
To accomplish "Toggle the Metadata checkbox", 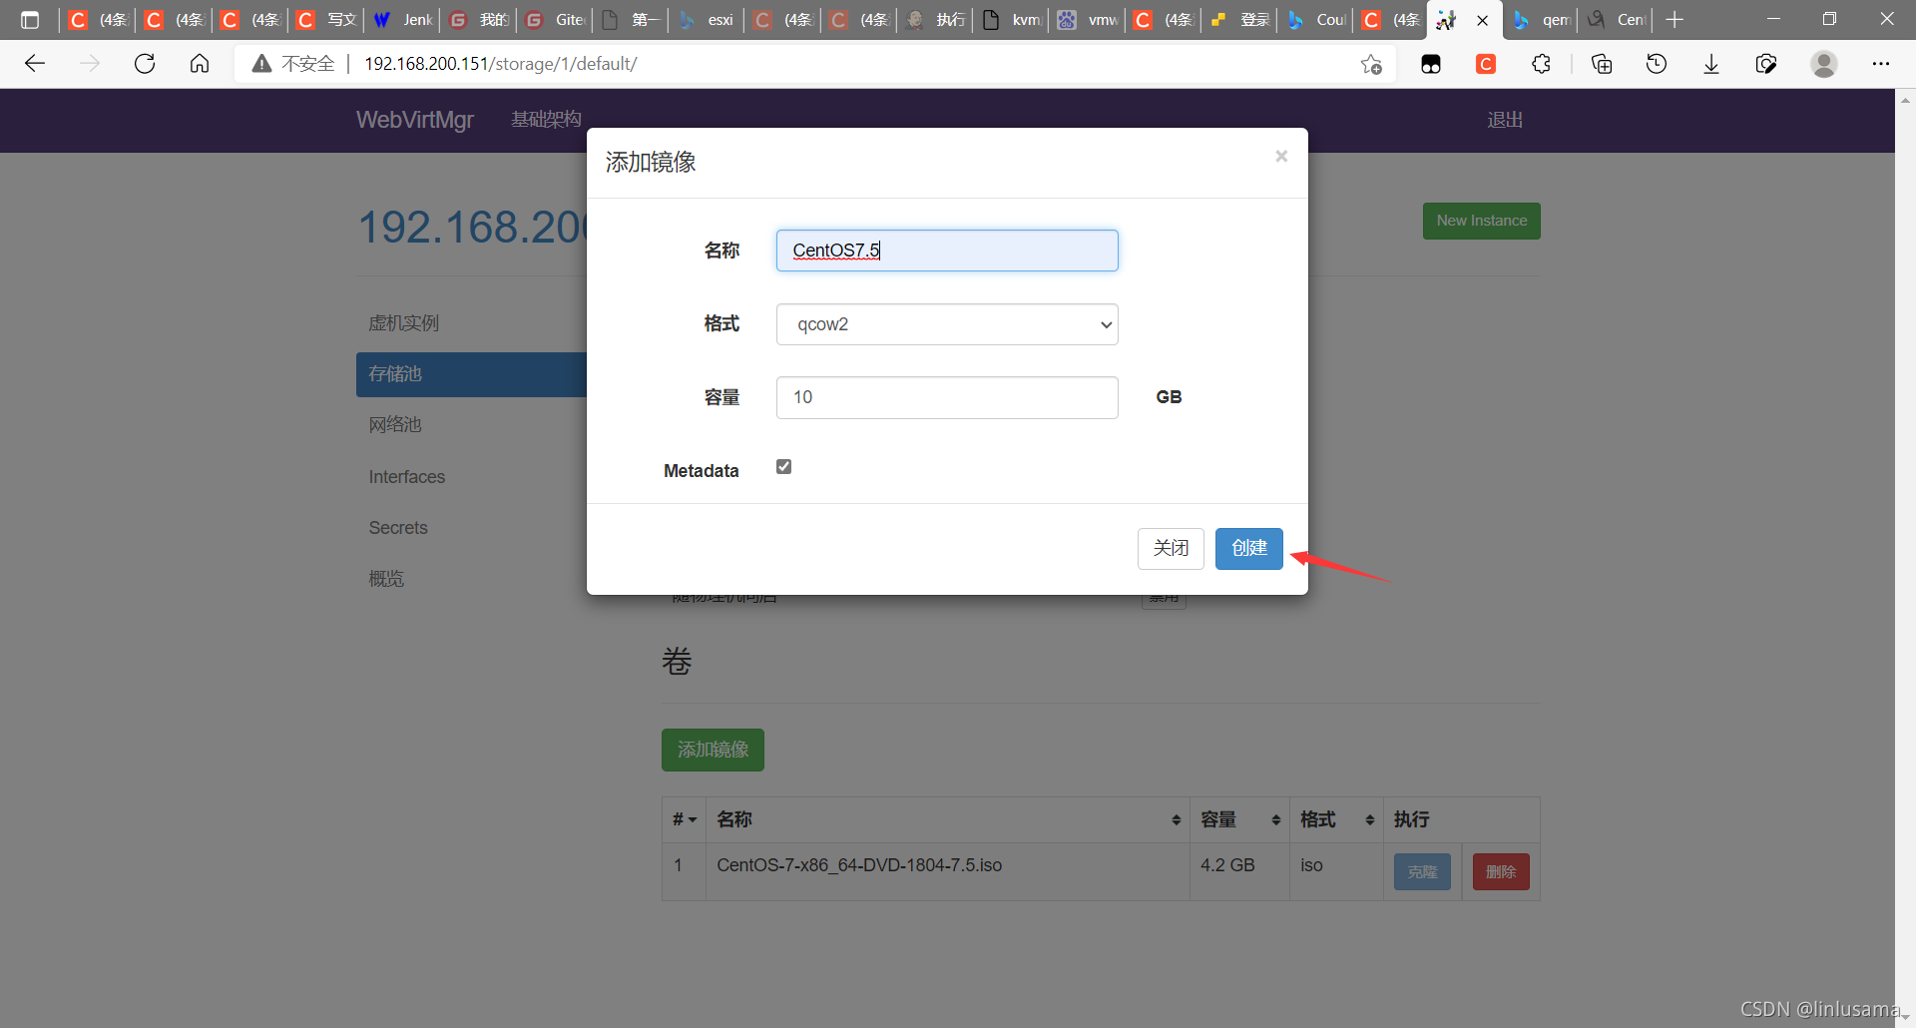I will (x=784, y=466).
